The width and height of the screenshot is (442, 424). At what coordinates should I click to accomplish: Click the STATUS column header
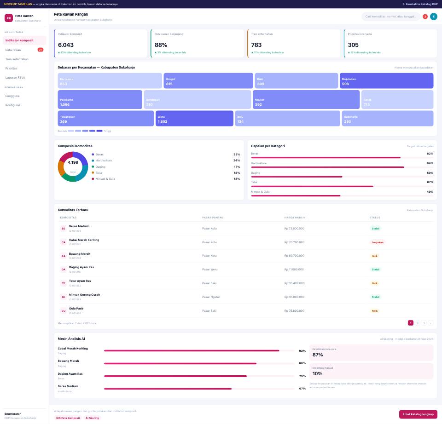375,218
